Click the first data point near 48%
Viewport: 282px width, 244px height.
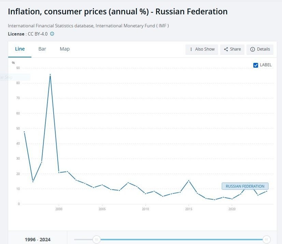[x=24, y=132]
